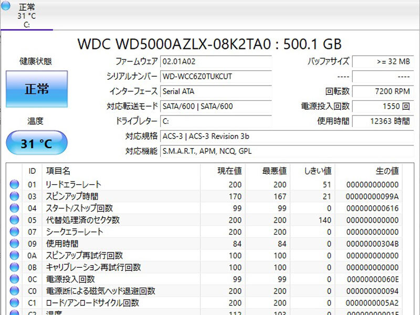Click the status orb for row 09 使用時間
Image resolution: width=420 pixels, height=315 pixels.
(14, 243)
